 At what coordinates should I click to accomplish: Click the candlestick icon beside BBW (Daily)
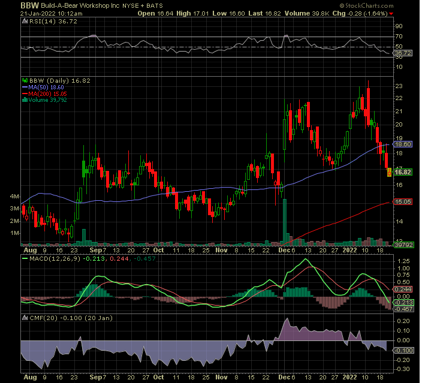25,80
